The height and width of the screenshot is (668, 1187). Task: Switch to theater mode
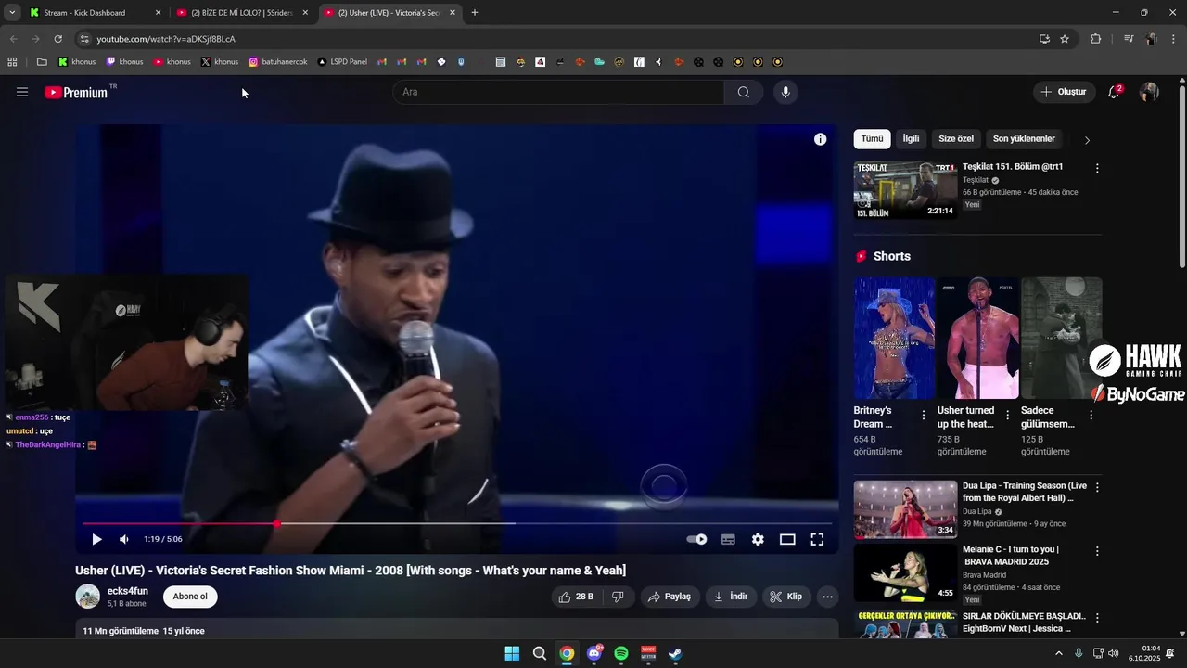click(787, 539)
